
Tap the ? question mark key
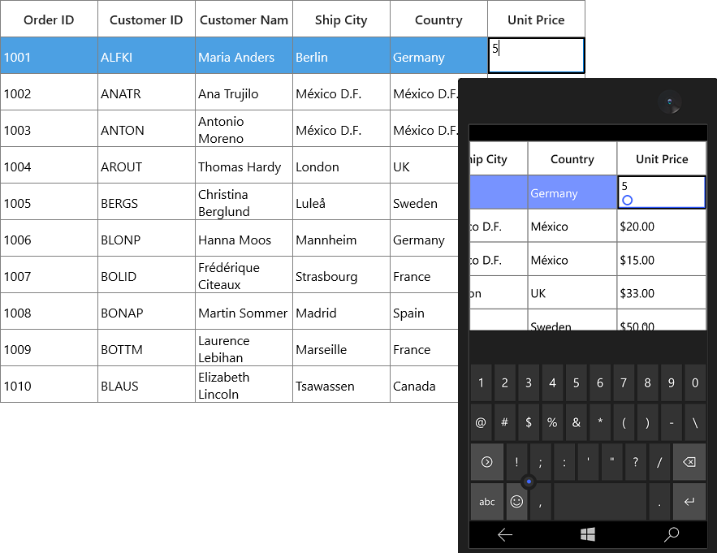coord(636,462)
